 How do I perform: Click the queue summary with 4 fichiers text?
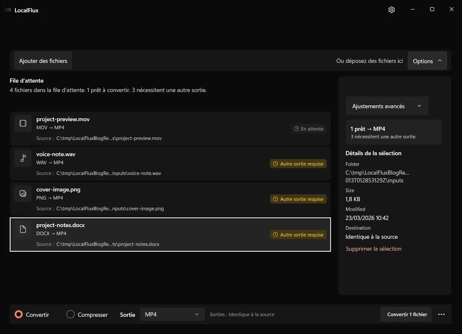[x=108, y=90]
